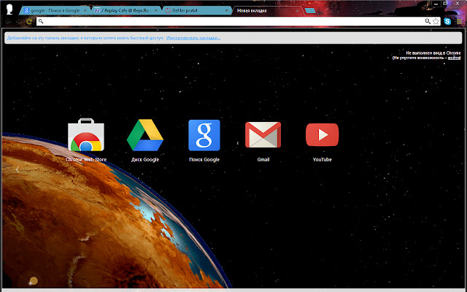Viewport: 467px width, 292px height.
Task: Click the sign-in link under Chrome notice
Action: tap(454, 58)
